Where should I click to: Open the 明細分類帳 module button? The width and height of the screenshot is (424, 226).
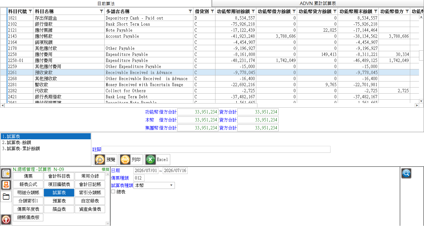(28, 193)
